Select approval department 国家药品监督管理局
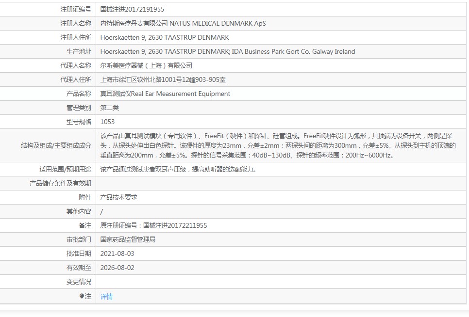 click(128, 239)
